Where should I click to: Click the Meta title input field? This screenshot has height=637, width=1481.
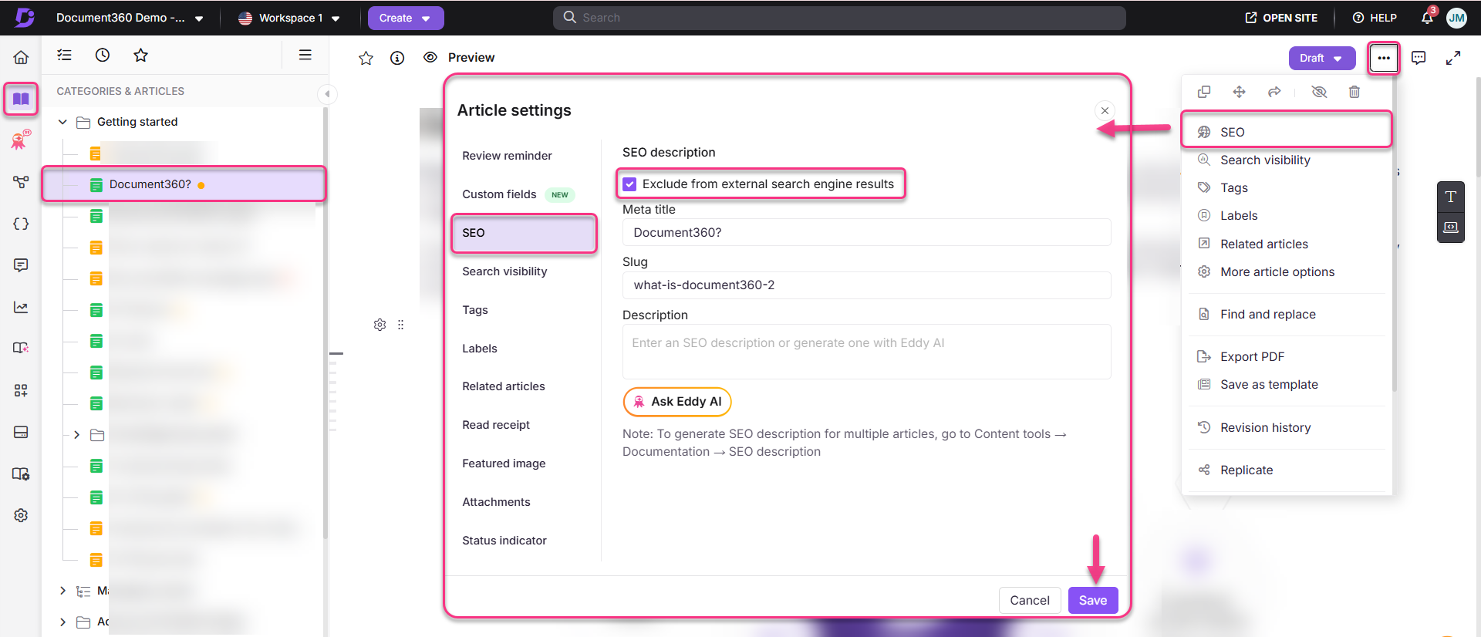point(866,232)
